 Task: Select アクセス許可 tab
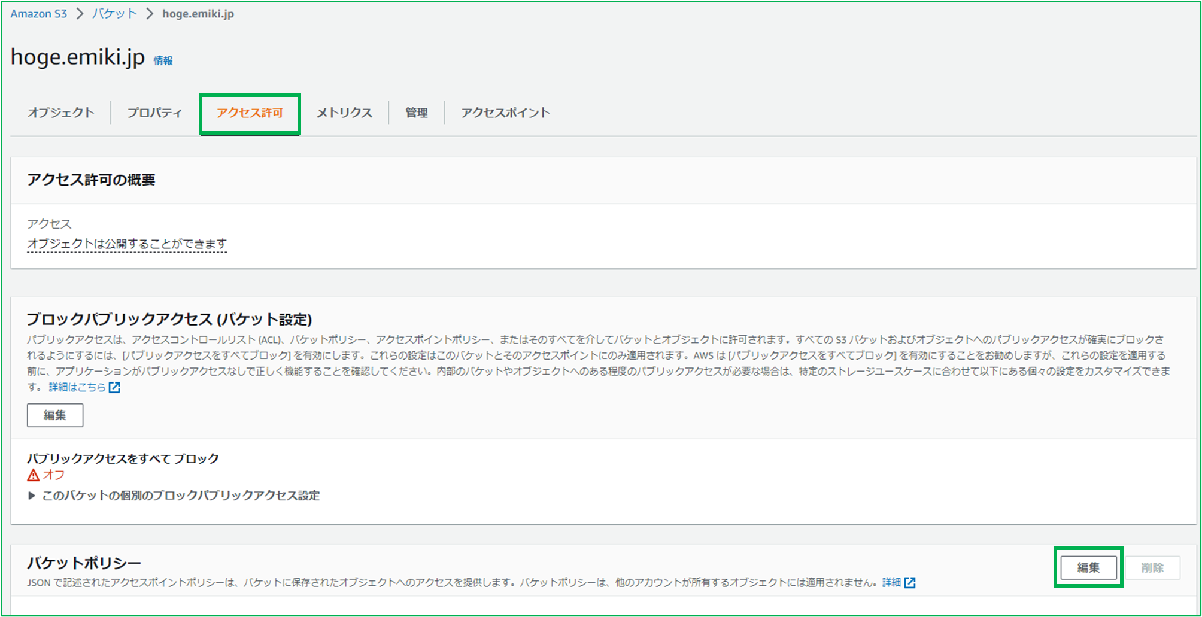coord(250,113)
